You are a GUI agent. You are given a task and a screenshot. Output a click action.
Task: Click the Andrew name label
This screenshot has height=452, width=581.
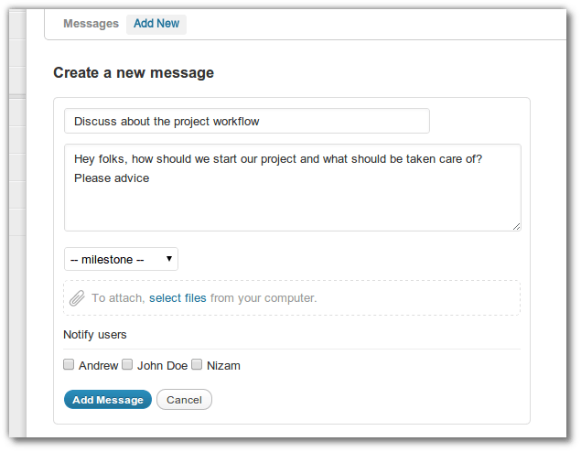click(98, 366)
